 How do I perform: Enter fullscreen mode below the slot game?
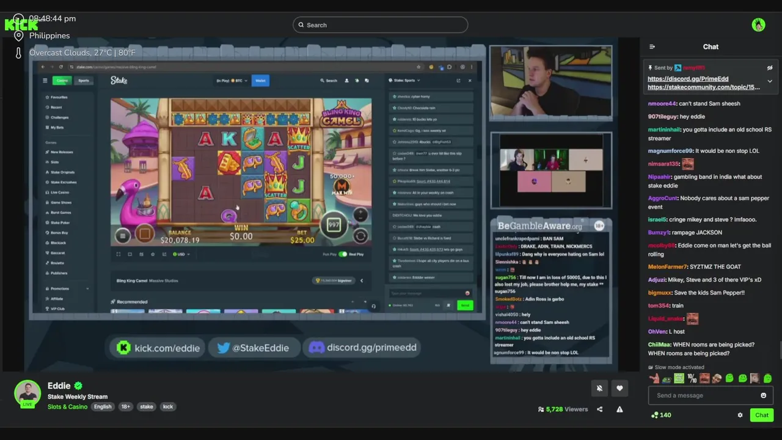click(119, 254)
